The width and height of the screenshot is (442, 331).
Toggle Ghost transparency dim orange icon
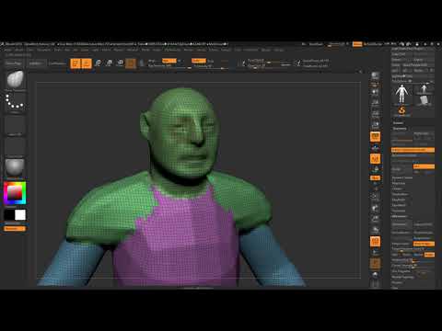click(x=375, y=263)
